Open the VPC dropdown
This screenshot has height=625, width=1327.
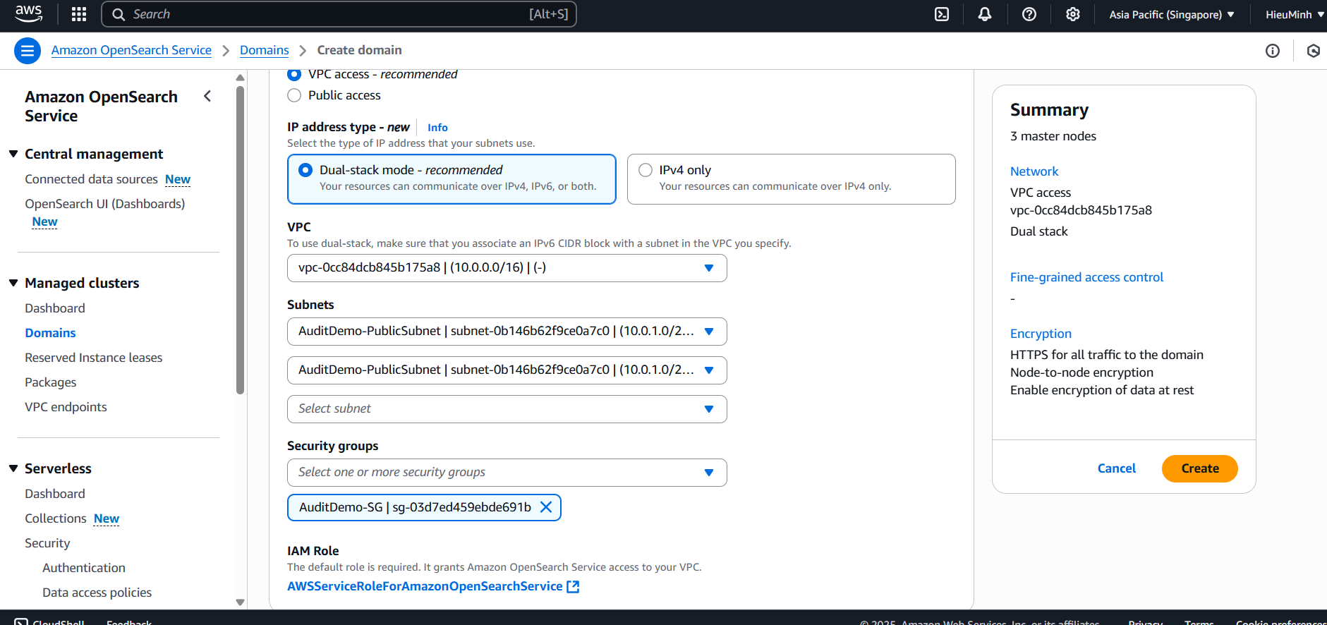point(507,268)
